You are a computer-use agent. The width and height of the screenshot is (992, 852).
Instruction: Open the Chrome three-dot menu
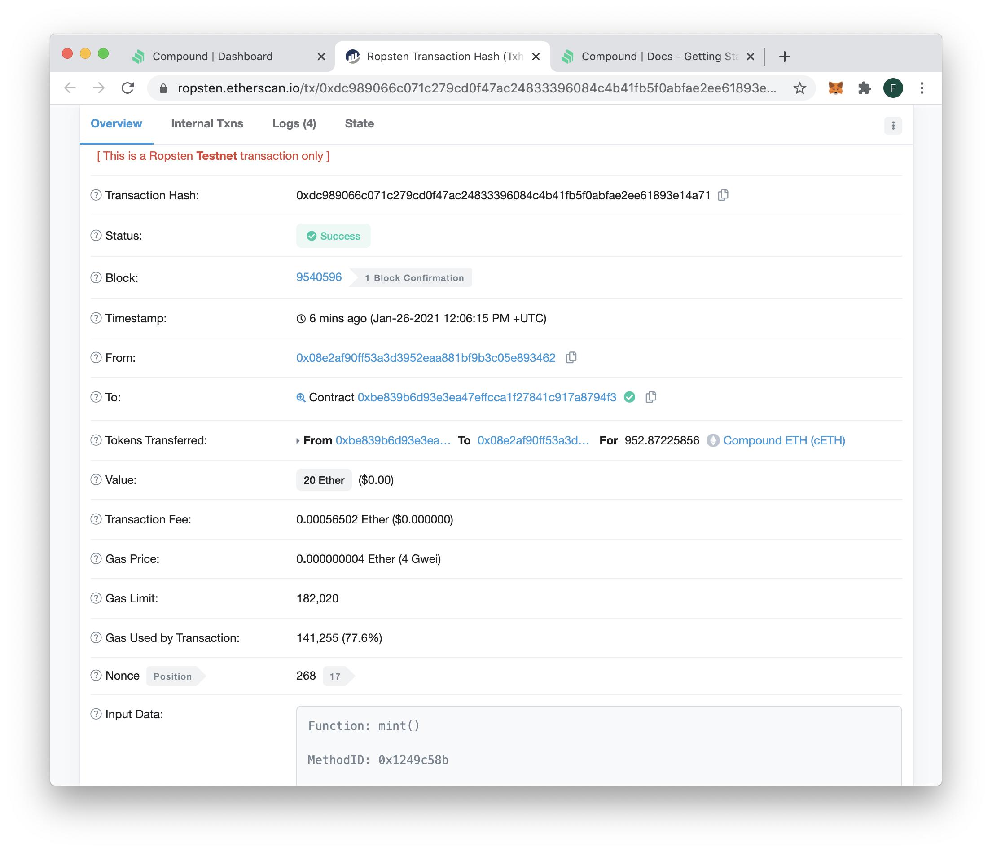pos(921,88)
